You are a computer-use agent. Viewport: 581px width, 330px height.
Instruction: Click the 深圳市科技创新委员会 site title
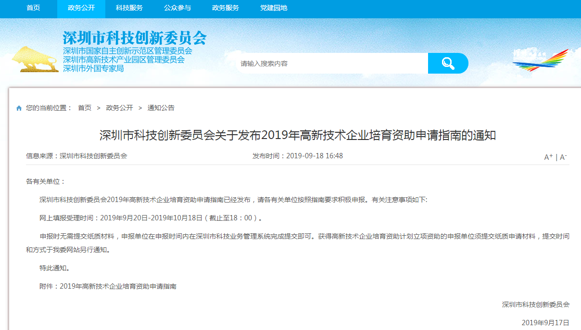point(134,38)
